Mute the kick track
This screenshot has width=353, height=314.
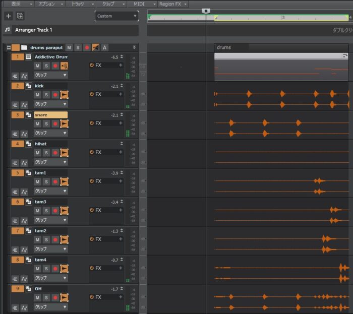click(x=37, y=95)
